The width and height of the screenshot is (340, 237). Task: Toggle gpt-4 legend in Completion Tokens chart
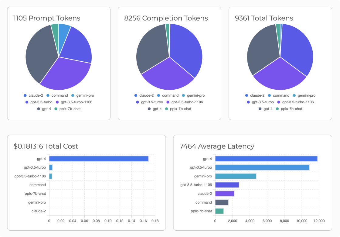[x=155, y=109]
